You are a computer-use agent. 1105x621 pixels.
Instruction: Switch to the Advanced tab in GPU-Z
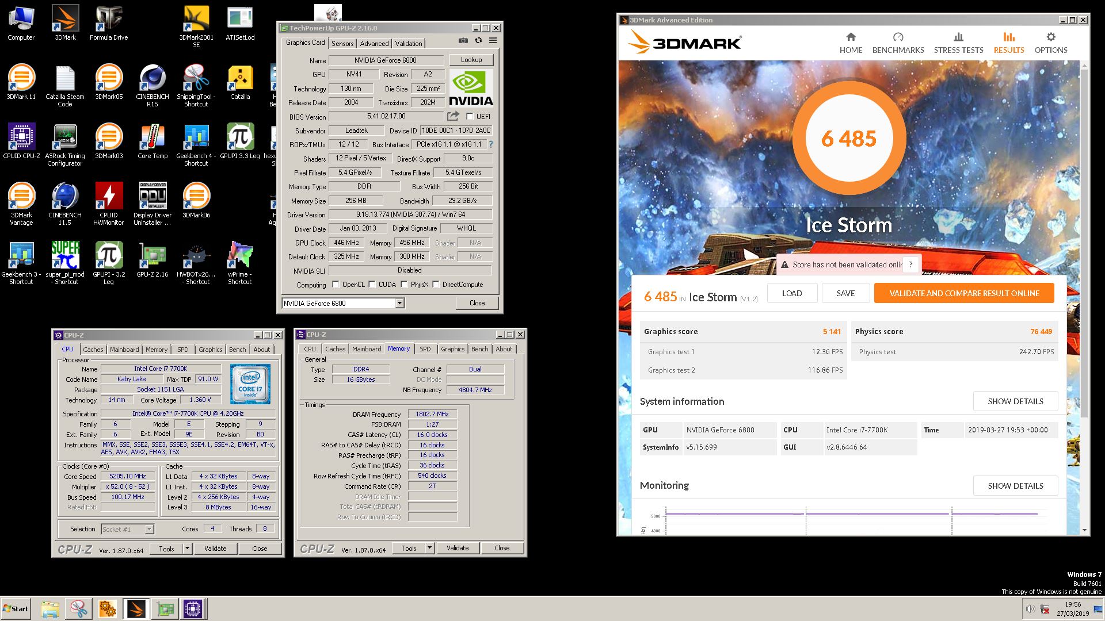(x=374, y=44)
